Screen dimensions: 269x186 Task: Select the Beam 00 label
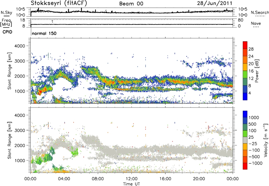131,4
